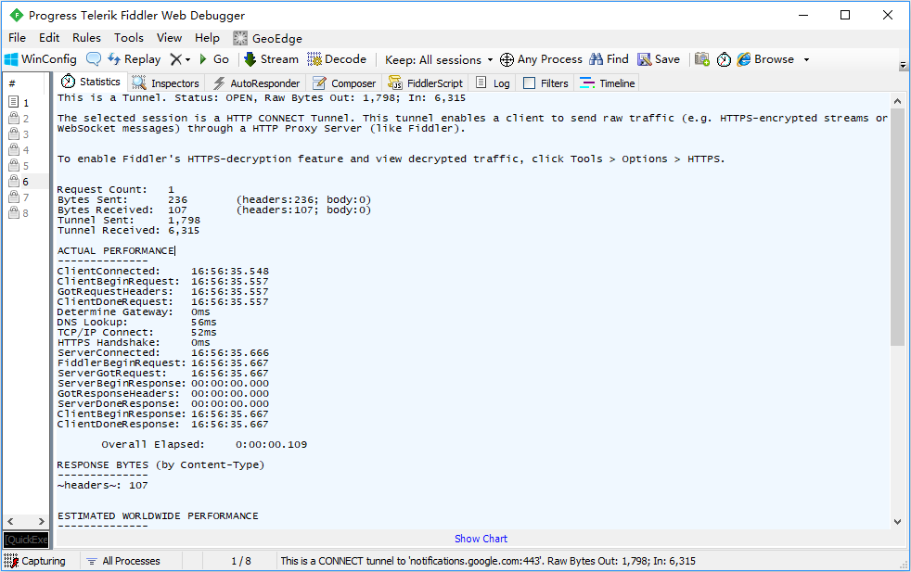Click the statistics scrollbar up arrow
Viewport: 911px width, 572px height.
(898, 101)
